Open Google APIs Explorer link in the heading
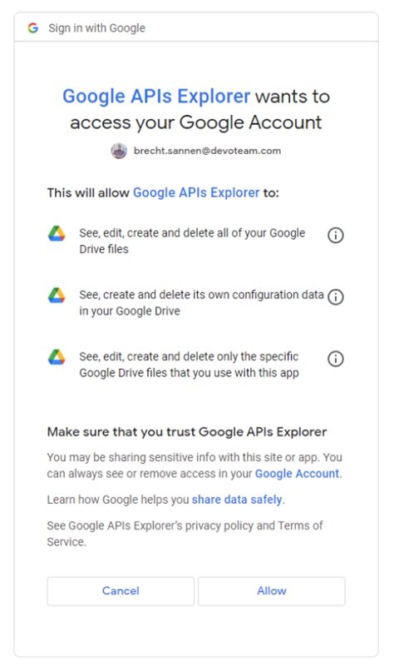 pyautogui.click(x=156, y=96)
